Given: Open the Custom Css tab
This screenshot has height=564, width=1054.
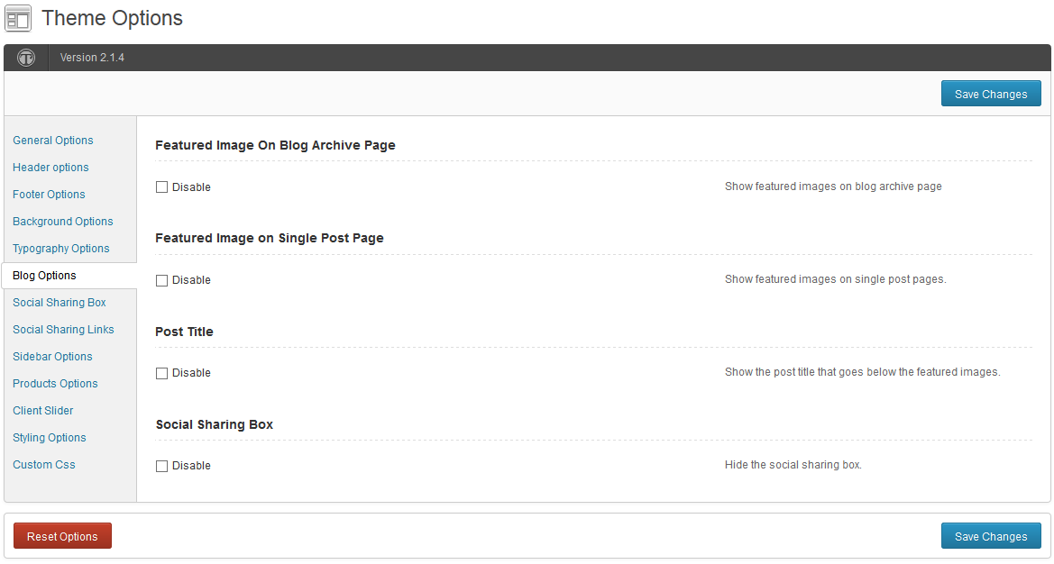Looking at the screenshot, I should pos(43,465).
